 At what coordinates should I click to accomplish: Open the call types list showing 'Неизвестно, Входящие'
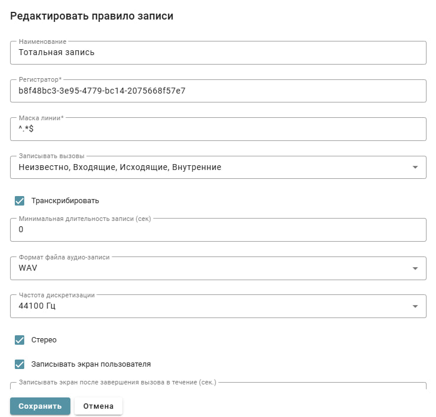pyautogui.click(x=207, y=168)
